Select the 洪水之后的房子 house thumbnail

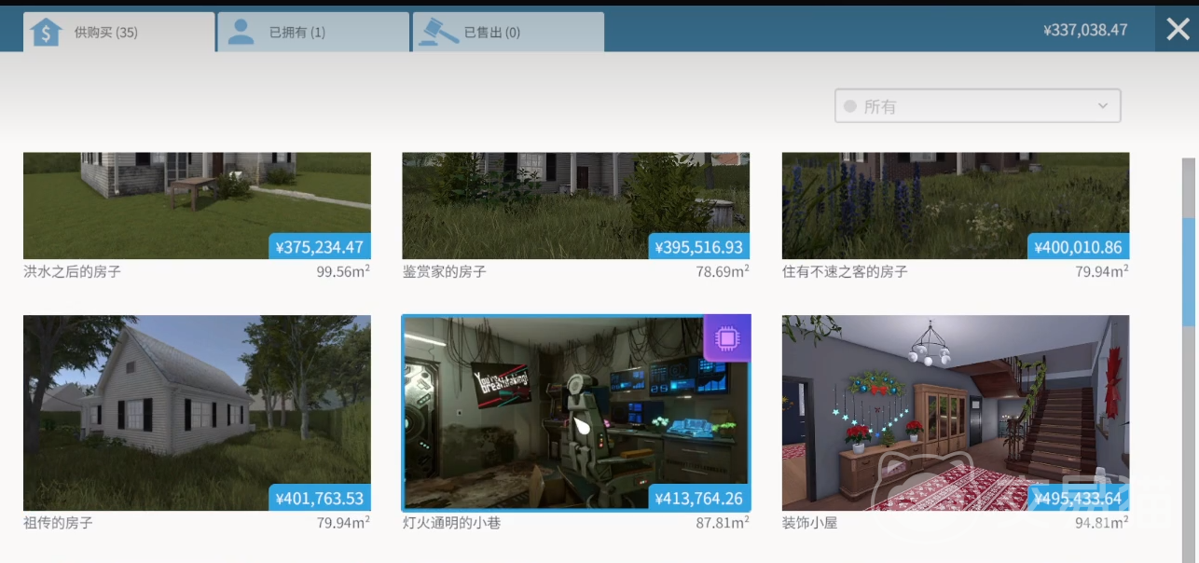197,205
